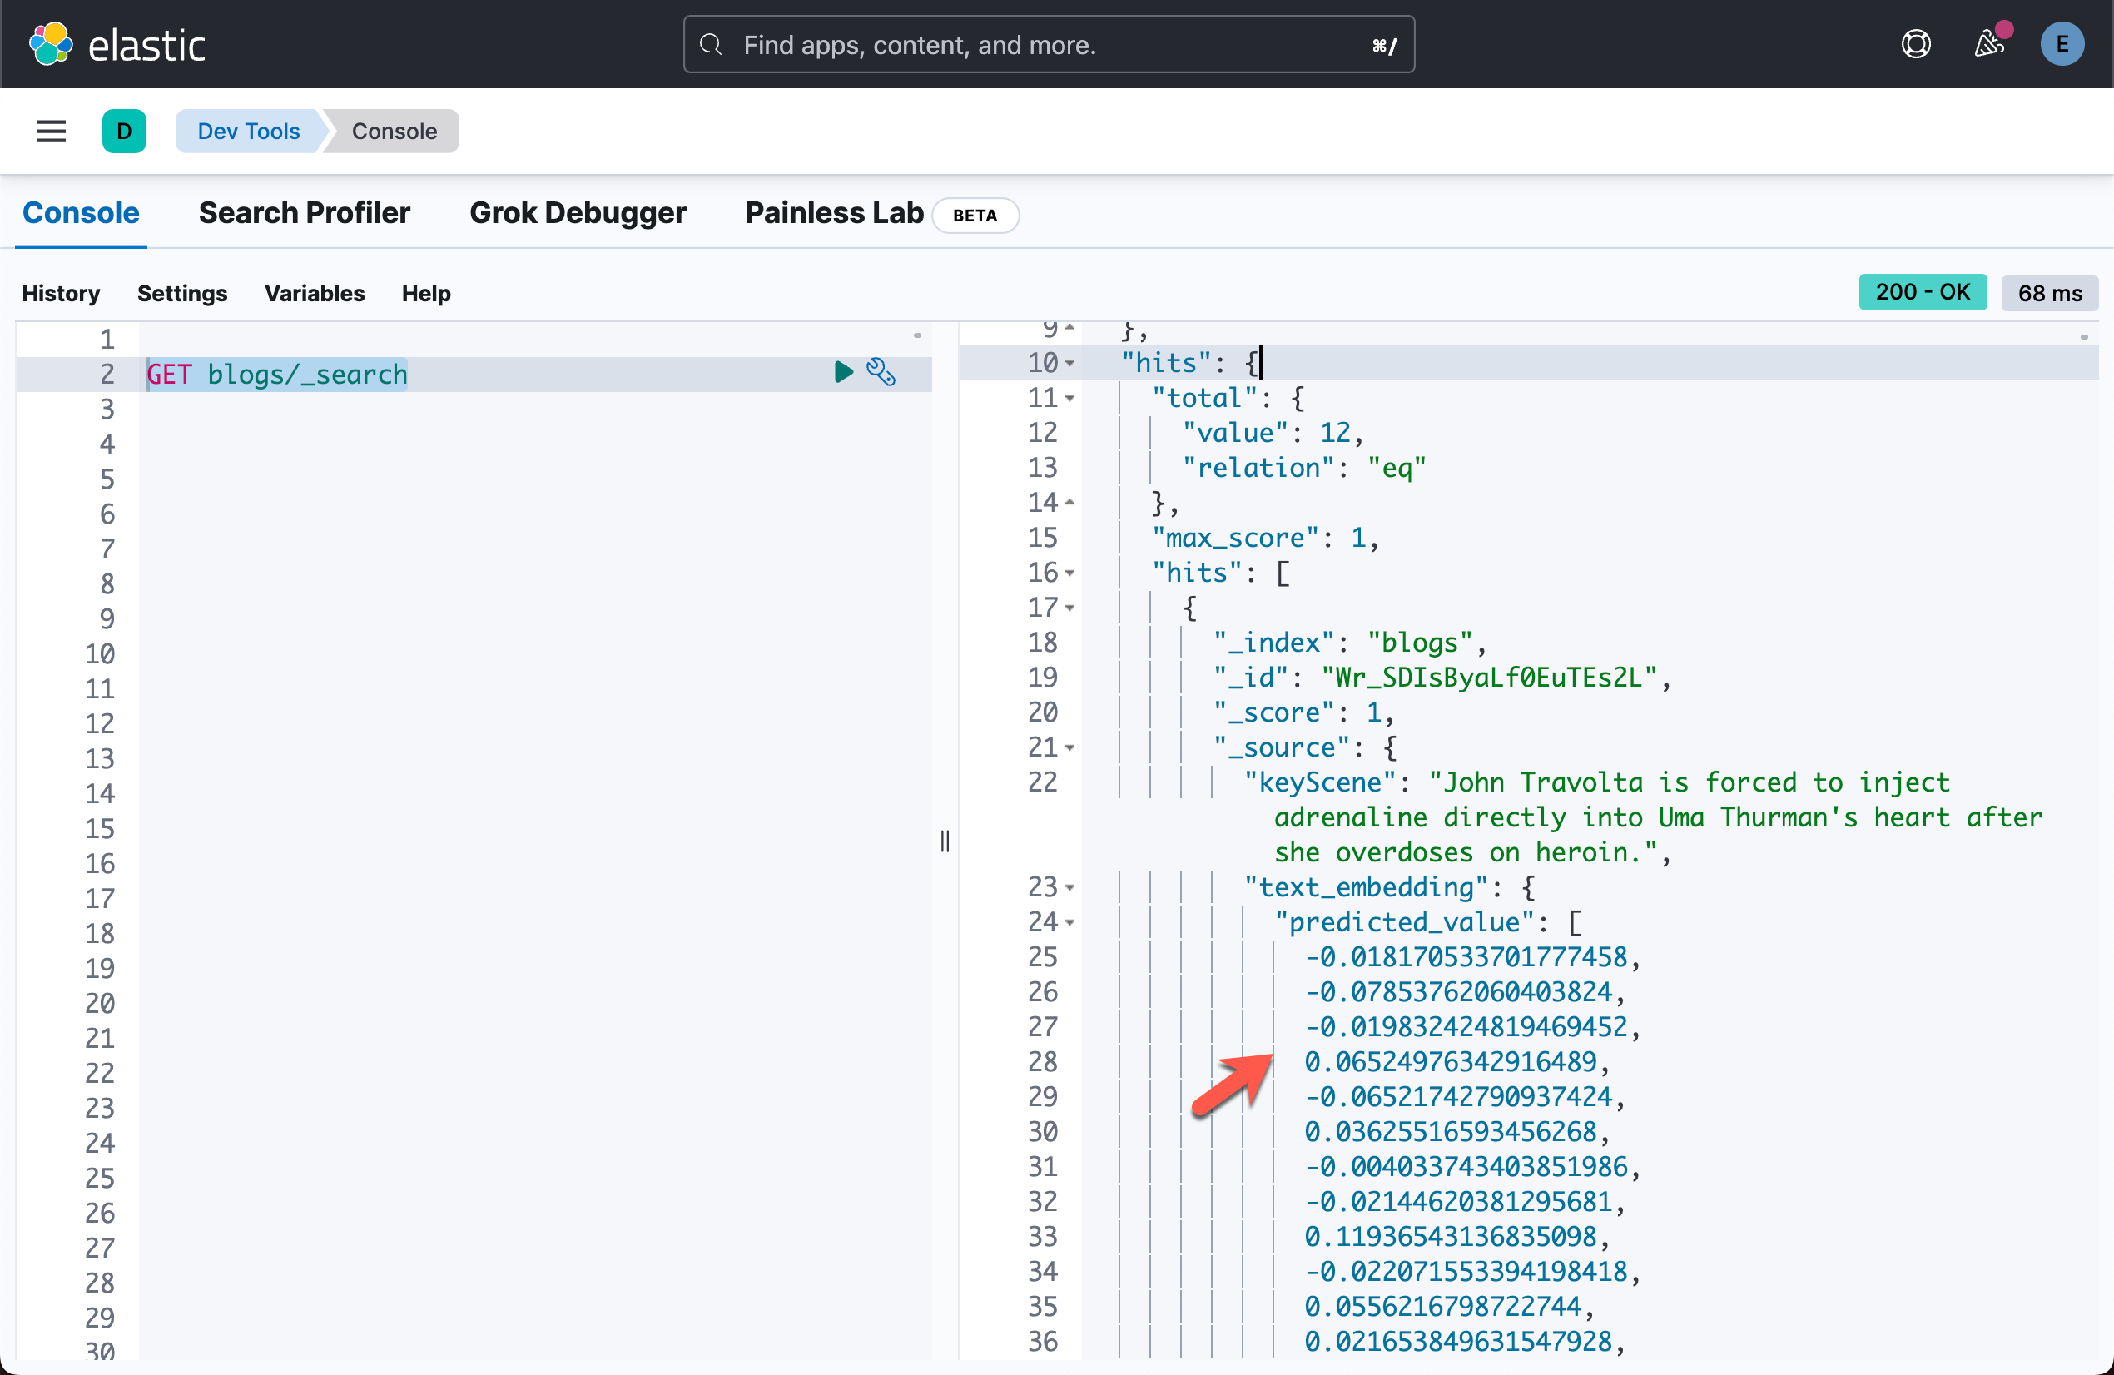2114x1375 pixels.
Task: Run the GET blogs/_search request
Action: tap(843, 372)
